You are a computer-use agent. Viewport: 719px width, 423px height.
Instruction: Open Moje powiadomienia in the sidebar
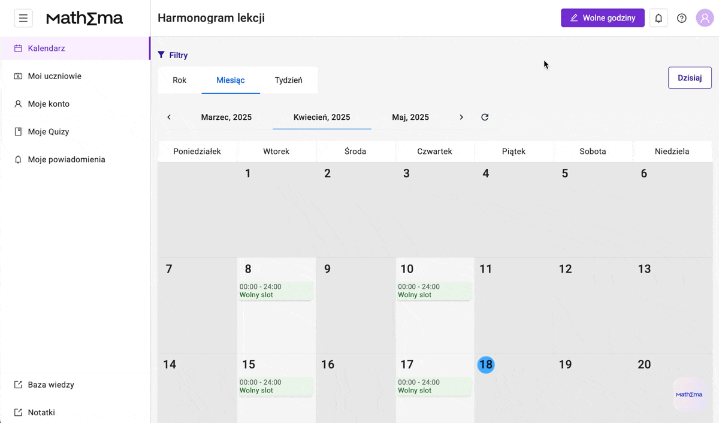pyautogui.click(x=75, y=159)
